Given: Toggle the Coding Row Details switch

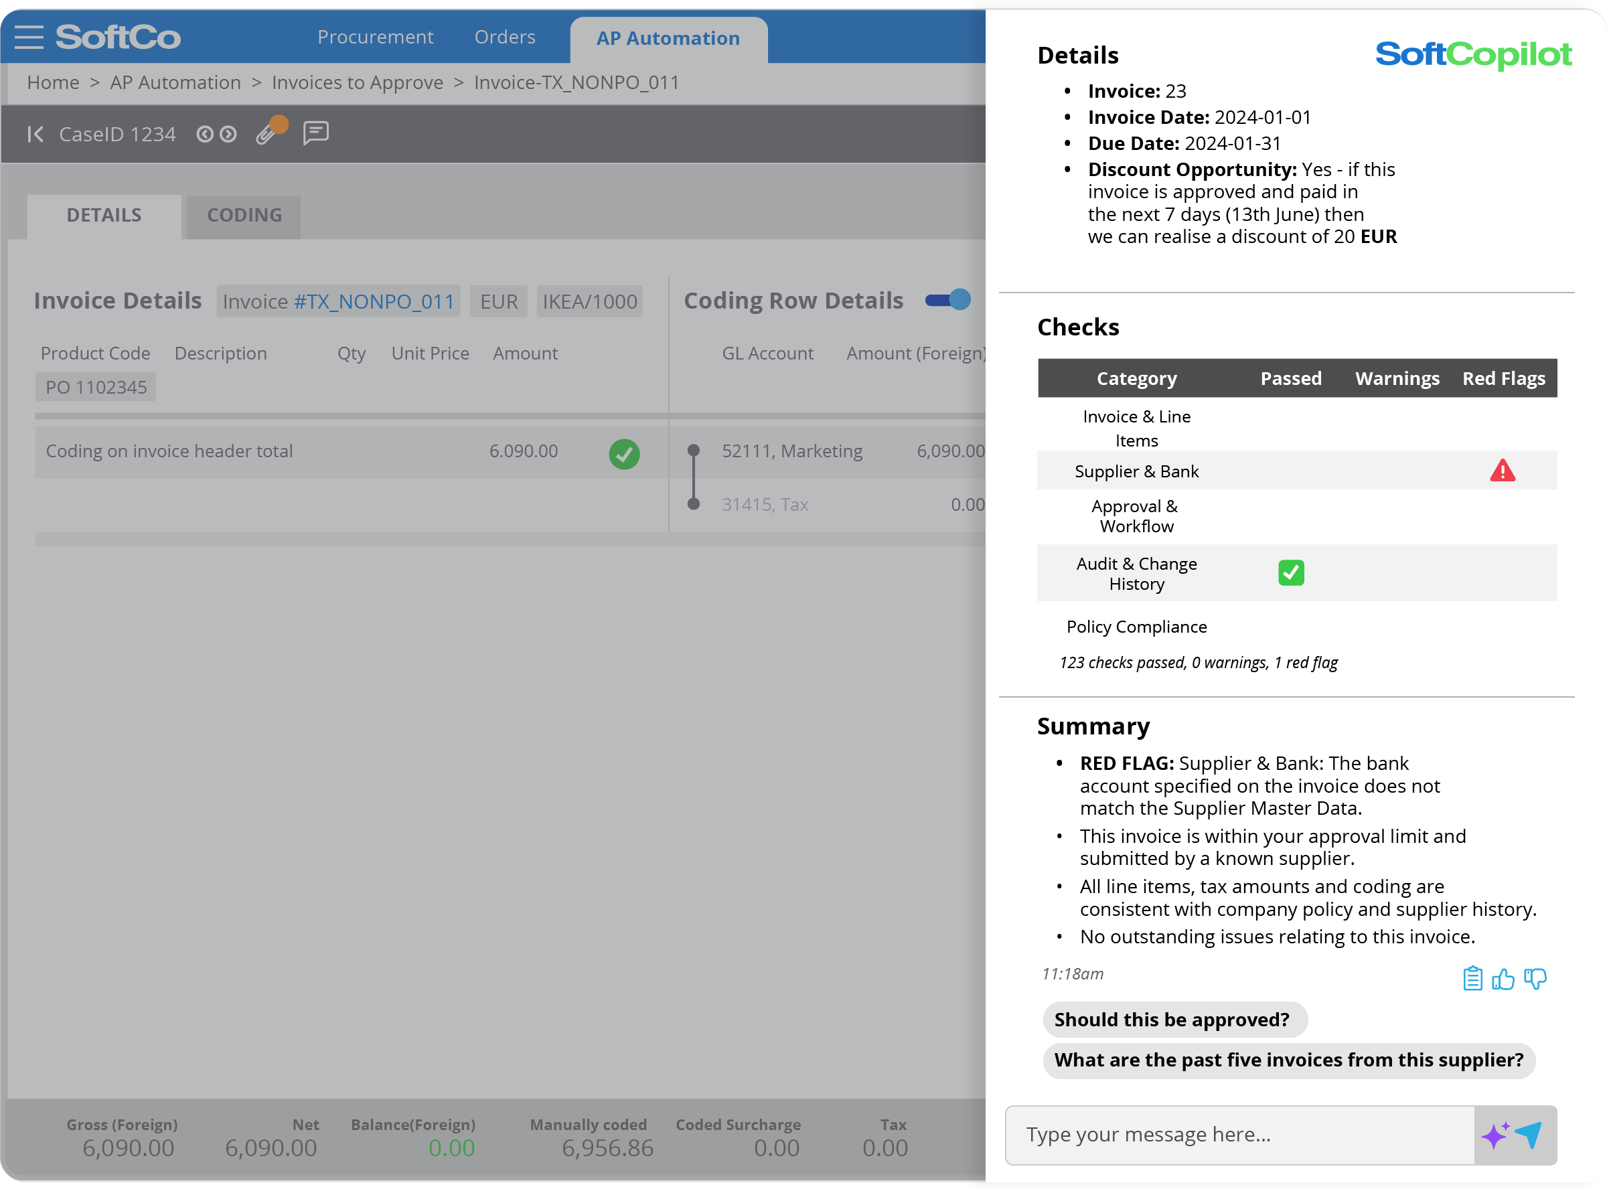Looking at the screenshot, I should tap(947, 299).
